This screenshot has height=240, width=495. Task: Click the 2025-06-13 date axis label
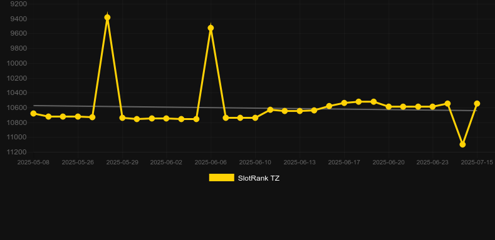[300, 162]
